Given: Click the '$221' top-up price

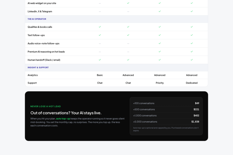Looking at the screenshot, I should pyautogui.click(x=196, y=110).
